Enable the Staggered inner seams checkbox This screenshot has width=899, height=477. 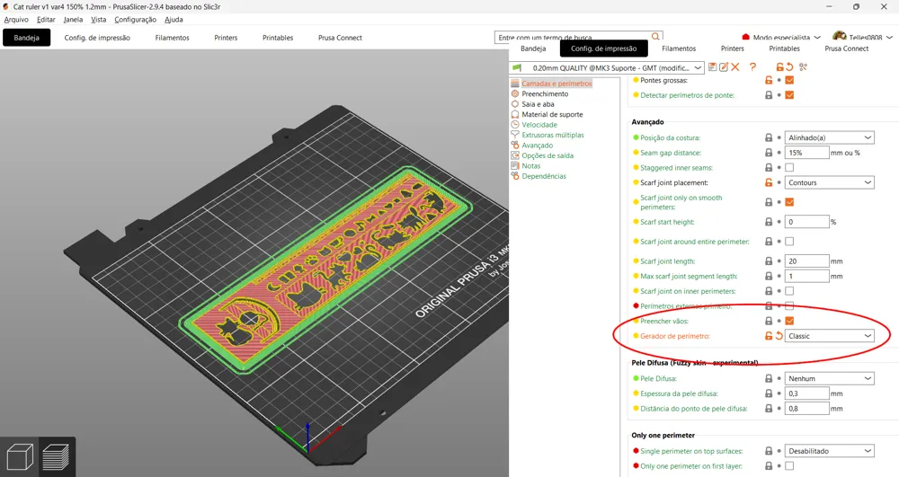pyautogui.click(x=789, y=167)
